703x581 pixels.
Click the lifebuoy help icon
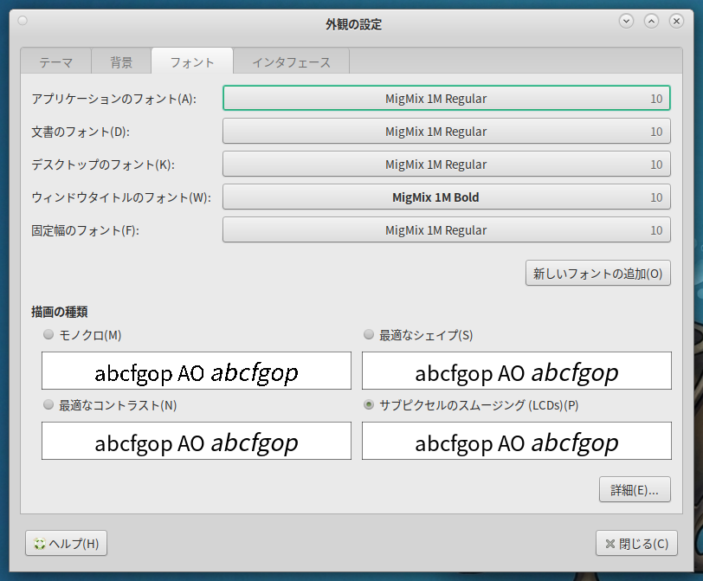point(40,544)
